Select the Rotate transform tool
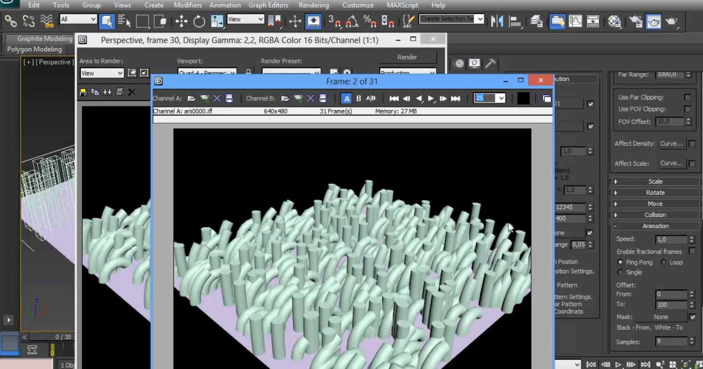The width and height of the screenshot is (703, 369). [199, 21]
